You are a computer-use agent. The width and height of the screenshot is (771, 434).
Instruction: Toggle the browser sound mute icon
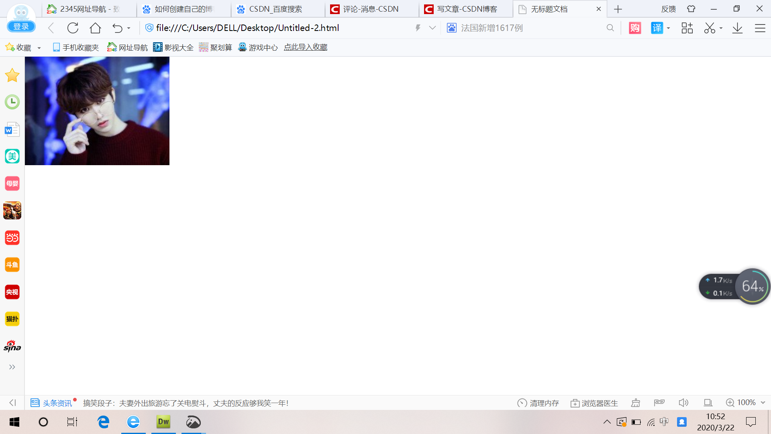click(x=683, y=403)
